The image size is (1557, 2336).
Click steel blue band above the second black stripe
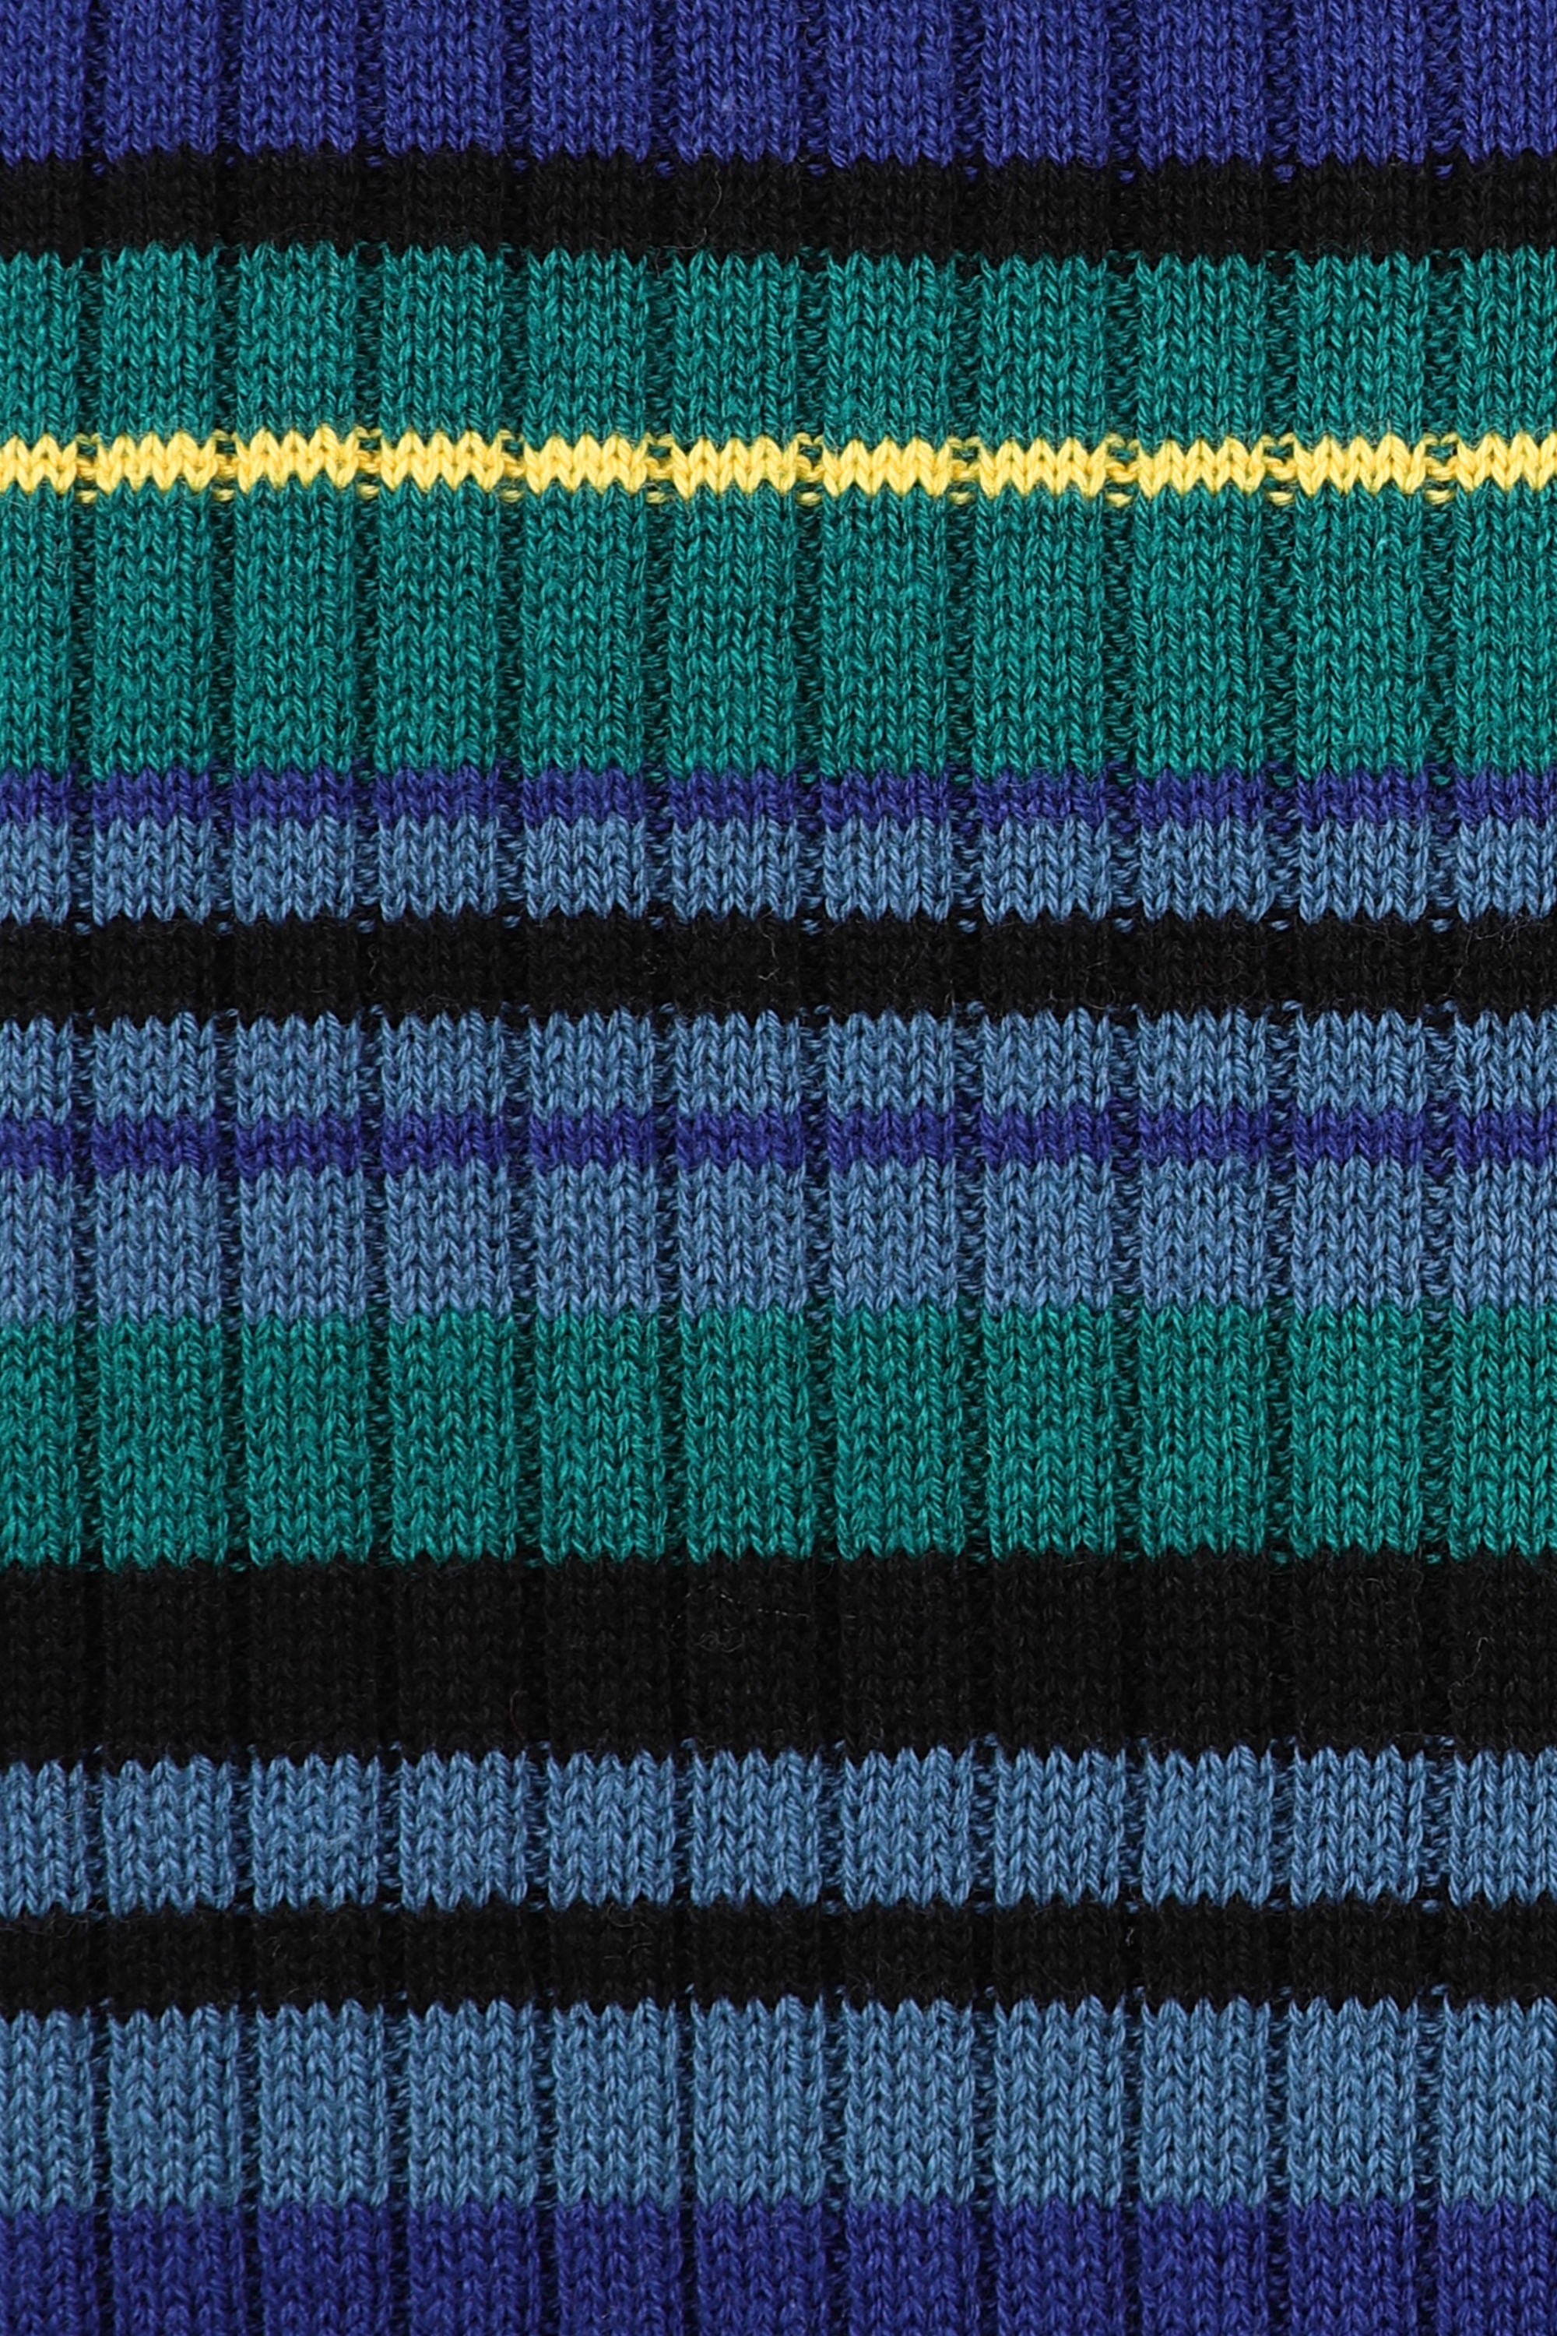778,864
